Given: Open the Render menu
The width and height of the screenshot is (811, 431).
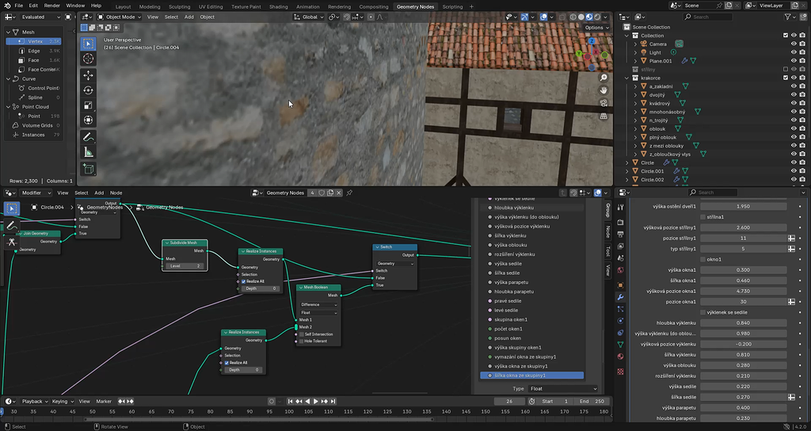Looking at the screenshot, I should (x=51, y=6).
